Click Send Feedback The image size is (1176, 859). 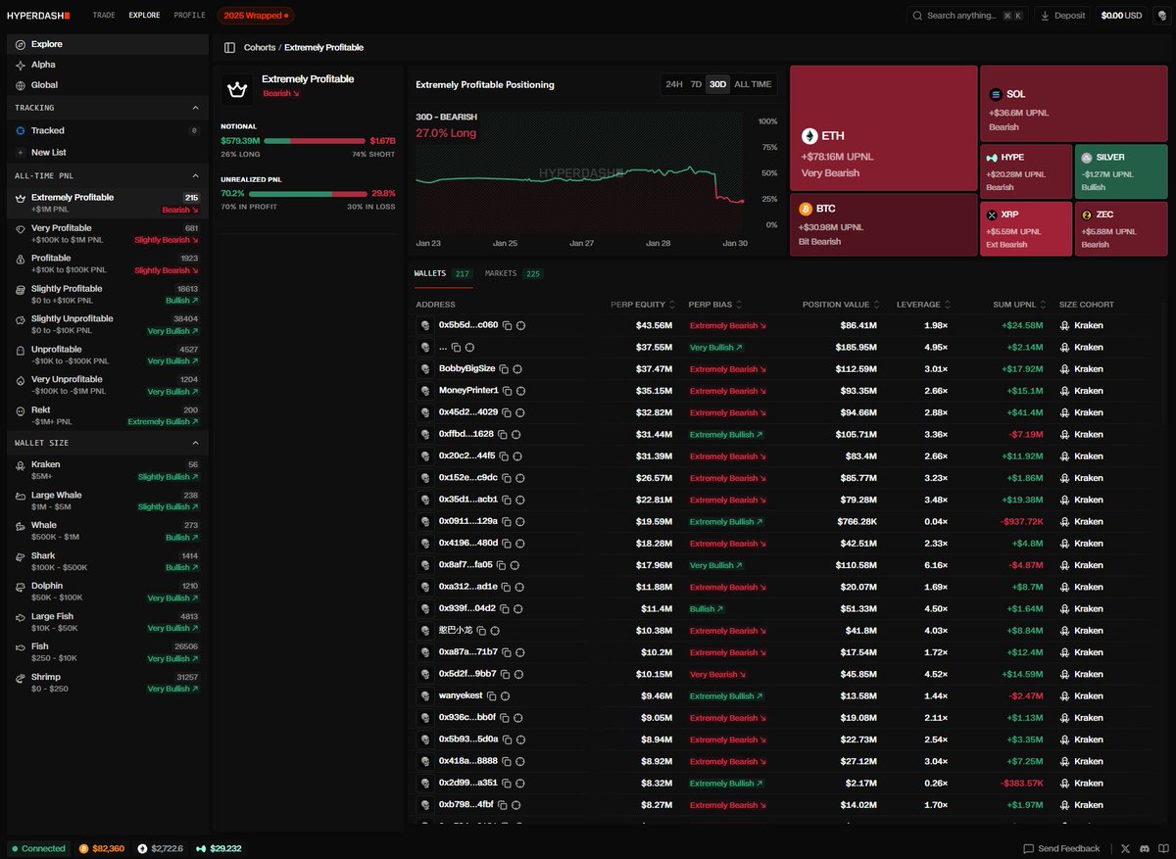tap(1061, 848)
